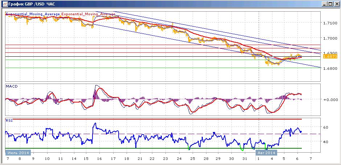The width and height of the screenshot is (341, 165).
Task: Click date label 16 on time axis
Action: pos(100,158)
